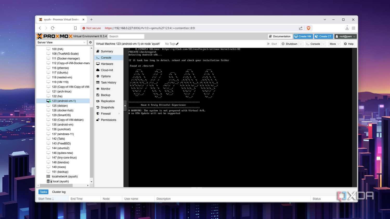Close the Proxmox browser tab
Image resolution: width=390 pixels, height=219 pixels.
[83, 19]
